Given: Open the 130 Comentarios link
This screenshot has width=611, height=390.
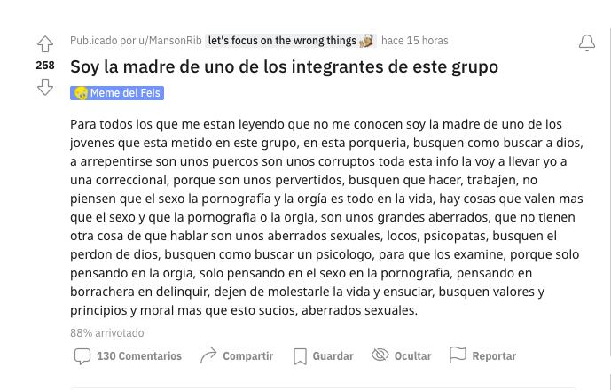Looking at the screenshot, I should 139,356.
